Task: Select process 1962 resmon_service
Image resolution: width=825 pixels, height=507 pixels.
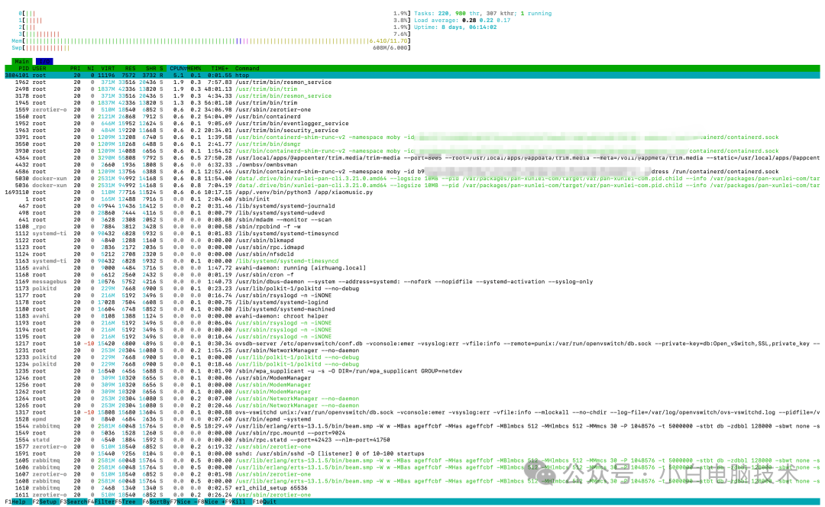Action: (412, 82)
